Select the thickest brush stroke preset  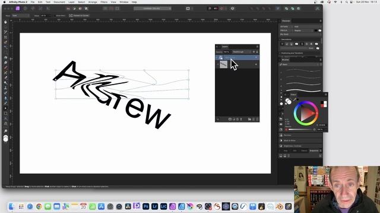(x=303, y=91)
